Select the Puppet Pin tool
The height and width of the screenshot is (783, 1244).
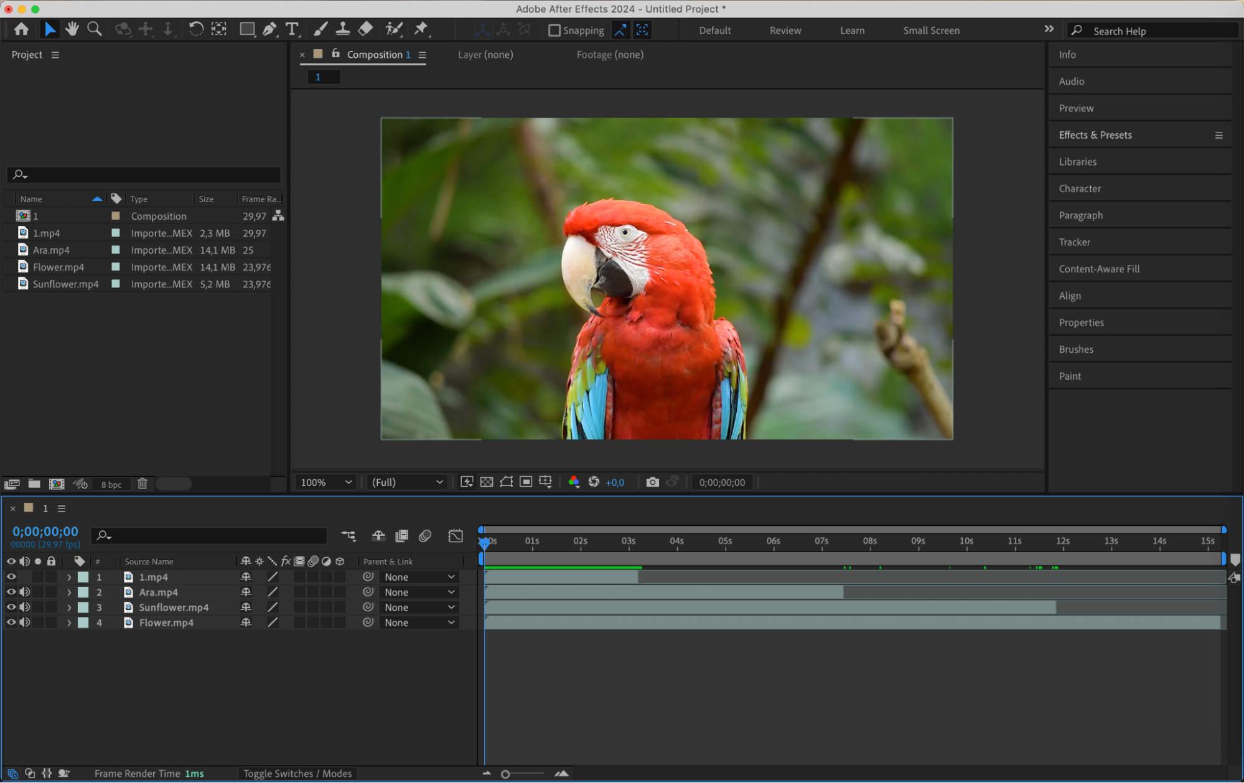tap(421, 29)
